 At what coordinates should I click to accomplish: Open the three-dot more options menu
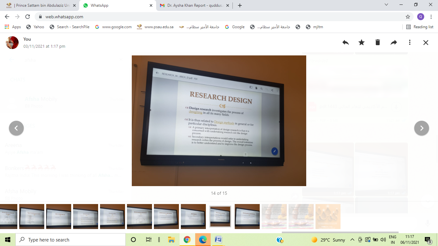tap(409, 43)
